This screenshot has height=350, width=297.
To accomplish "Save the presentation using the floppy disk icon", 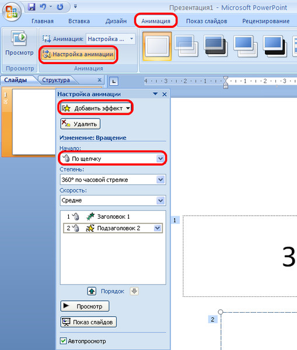I will pyautogui.click(x=32, y=7).
